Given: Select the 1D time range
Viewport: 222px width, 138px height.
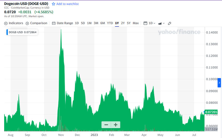Looking at the screenshot, I should [77, 23].
